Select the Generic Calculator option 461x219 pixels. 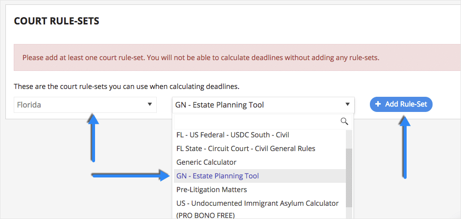(206, 162)
